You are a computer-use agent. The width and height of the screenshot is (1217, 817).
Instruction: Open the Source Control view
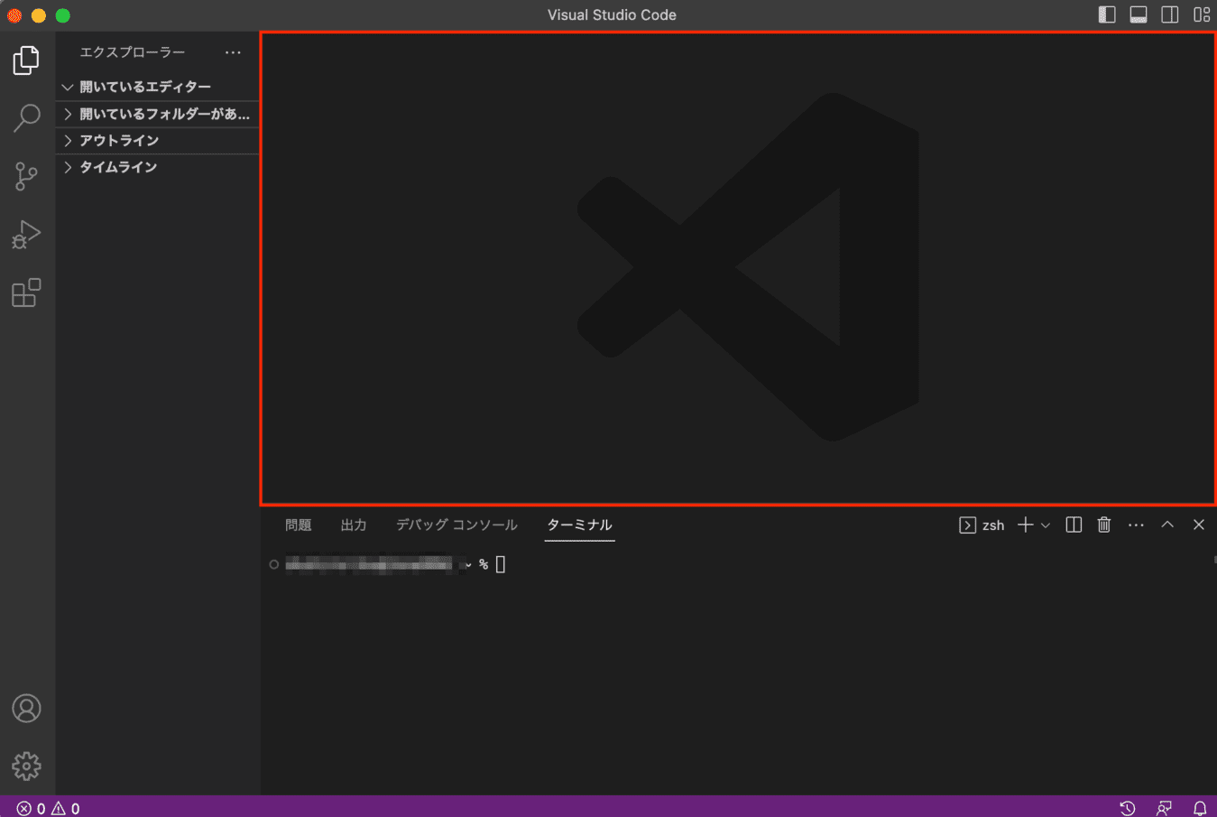26,176
